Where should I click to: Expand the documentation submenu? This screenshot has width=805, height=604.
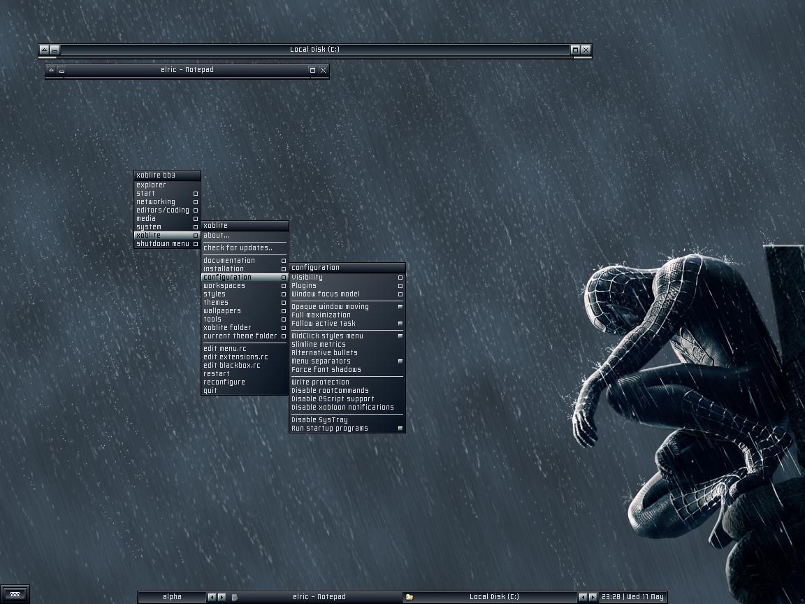click(245, 260)
